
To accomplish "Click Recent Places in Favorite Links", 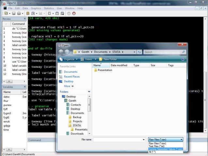I will 72,77.
